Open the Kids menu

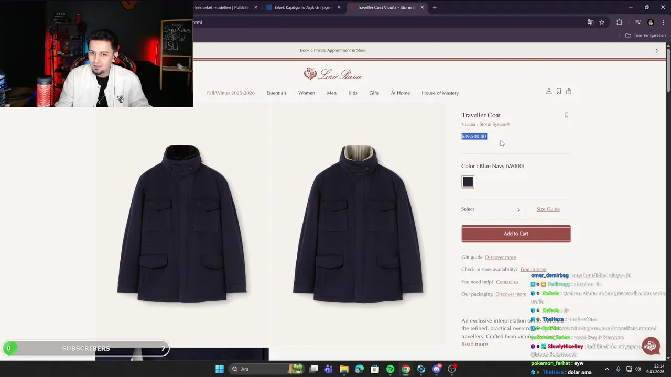[353, 93]
